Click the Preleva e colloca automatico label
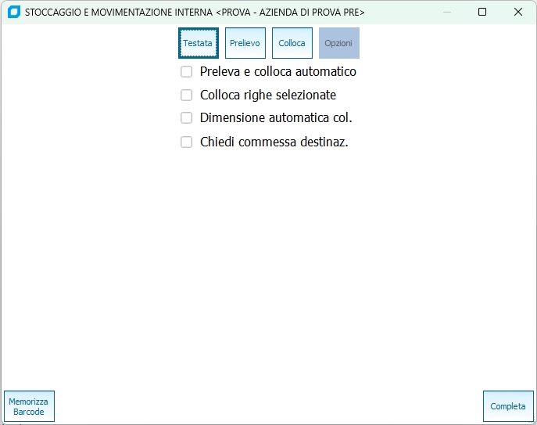537x425 pixels. 278,72
